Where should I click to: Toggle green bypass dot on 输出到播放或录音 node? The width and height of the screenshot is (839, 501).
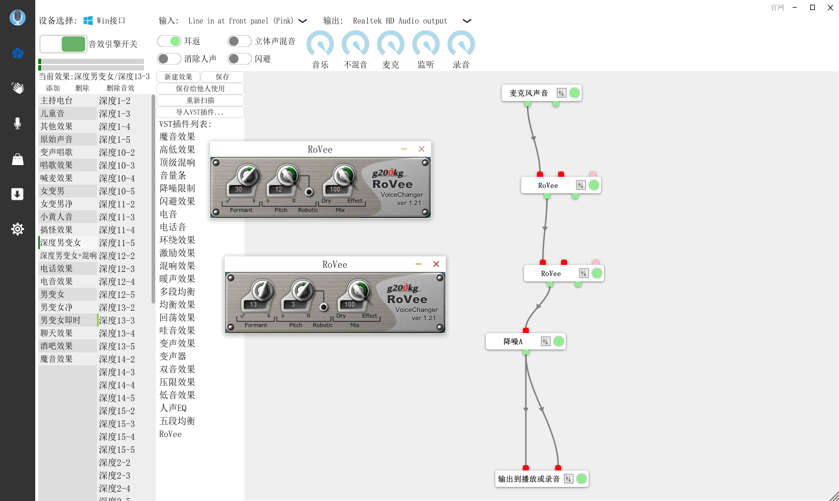[x=582, y=479]
